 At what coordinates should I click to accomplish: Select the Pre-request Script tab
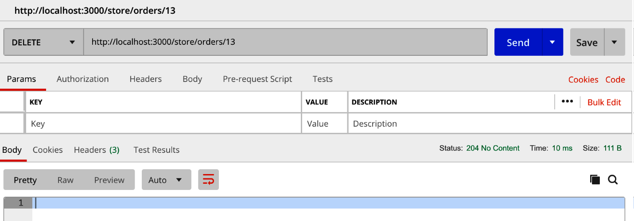point(257,79)
